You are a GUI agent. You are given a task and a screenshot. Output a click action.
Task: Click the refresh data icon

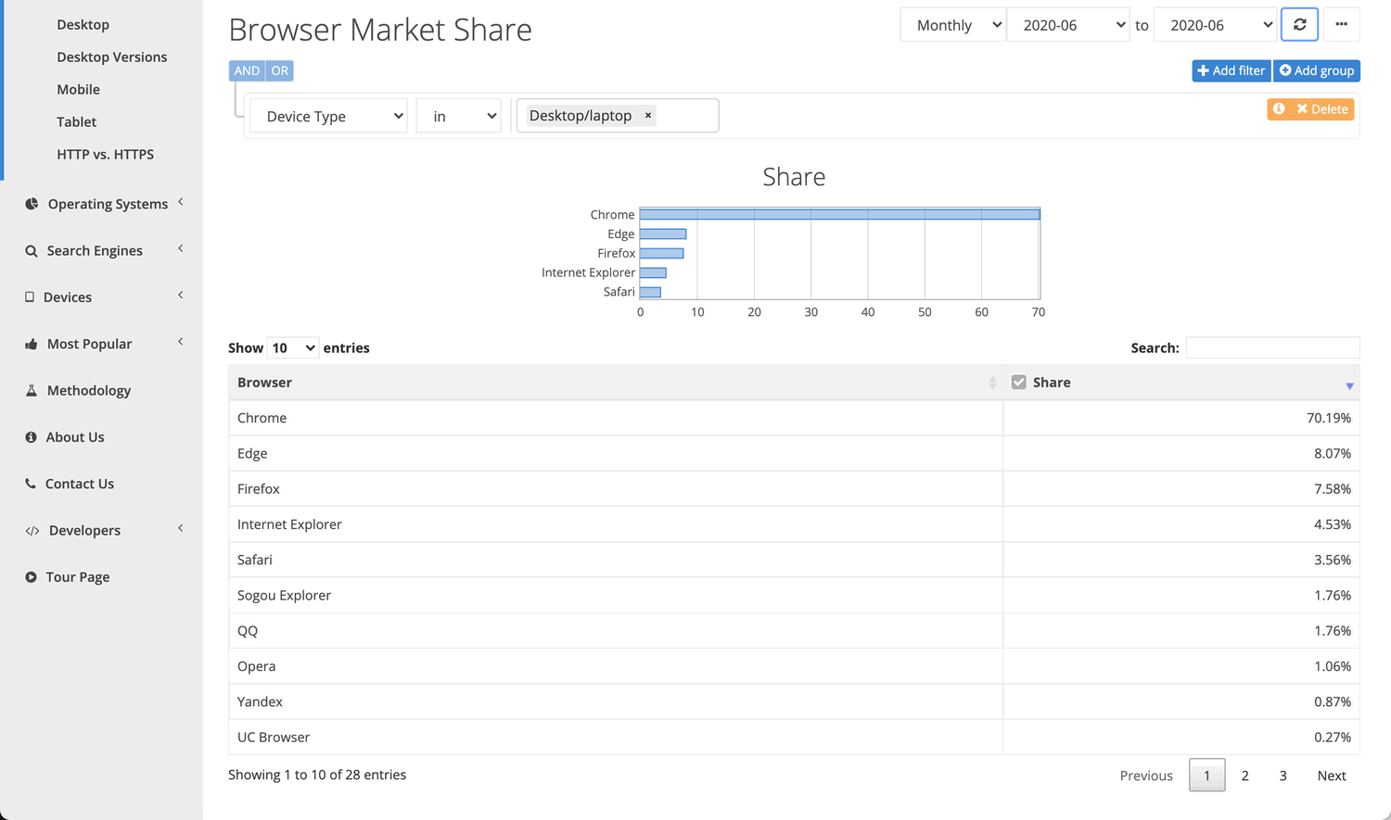tap(1299, 24)
